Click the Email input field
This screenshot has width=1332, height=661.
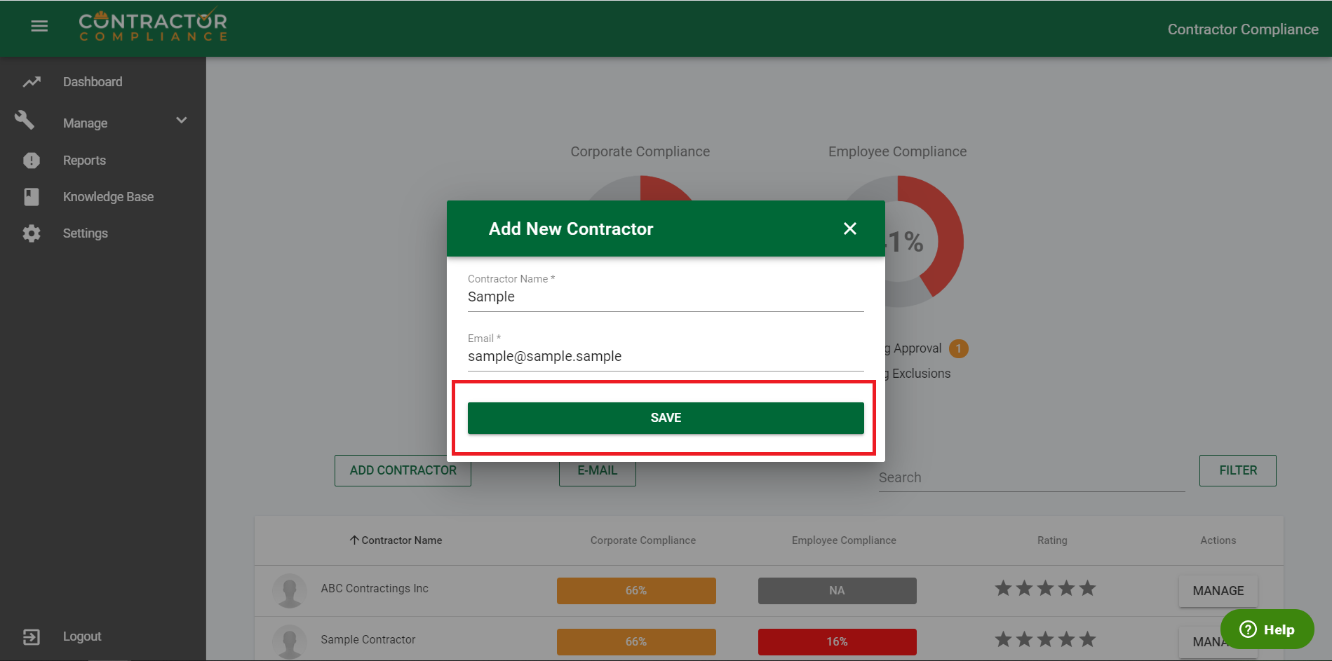click(665, 357)
